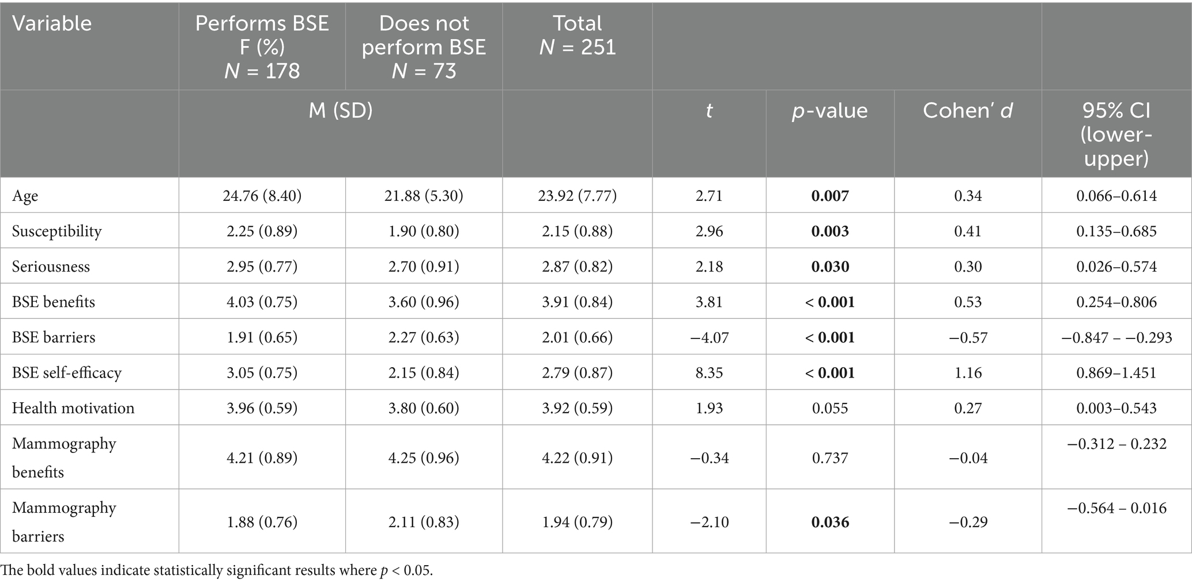Click the M (SD) subheader cell
The width and height of the screenshot is (1192, 583).
340,110
